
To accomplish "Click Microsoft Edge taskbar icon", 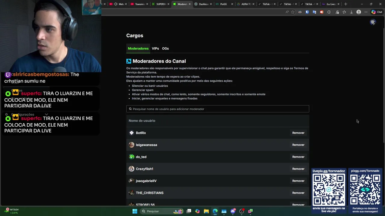I will (215, 211).
